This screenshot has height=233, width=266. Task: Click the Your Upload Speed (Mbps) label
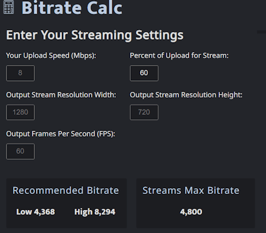tap(51, 56)
